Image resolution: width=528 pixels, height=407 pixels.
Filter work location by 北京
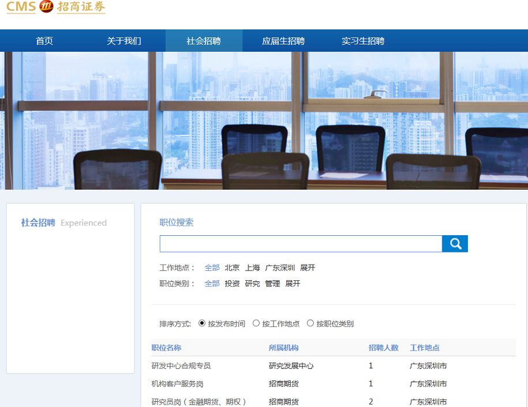point(232,267)
